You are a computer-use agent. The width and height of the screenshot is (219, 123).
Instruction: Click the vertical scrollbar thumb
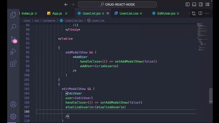coord(211,95)
